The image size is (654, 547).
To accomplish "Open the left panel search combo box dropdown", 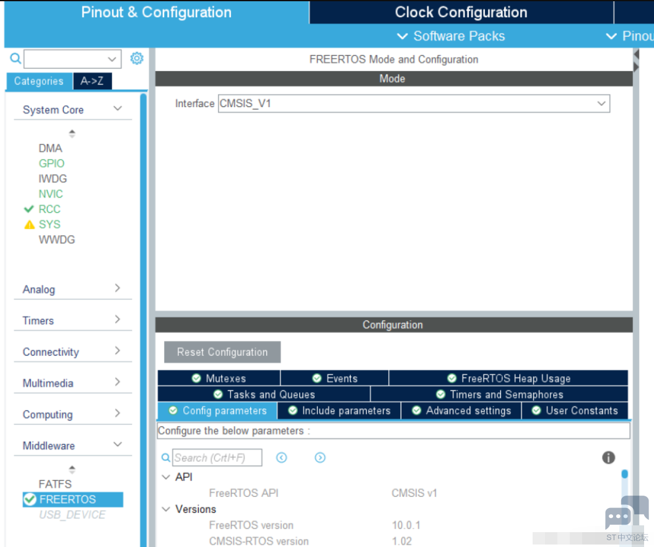I will (111, 59).
